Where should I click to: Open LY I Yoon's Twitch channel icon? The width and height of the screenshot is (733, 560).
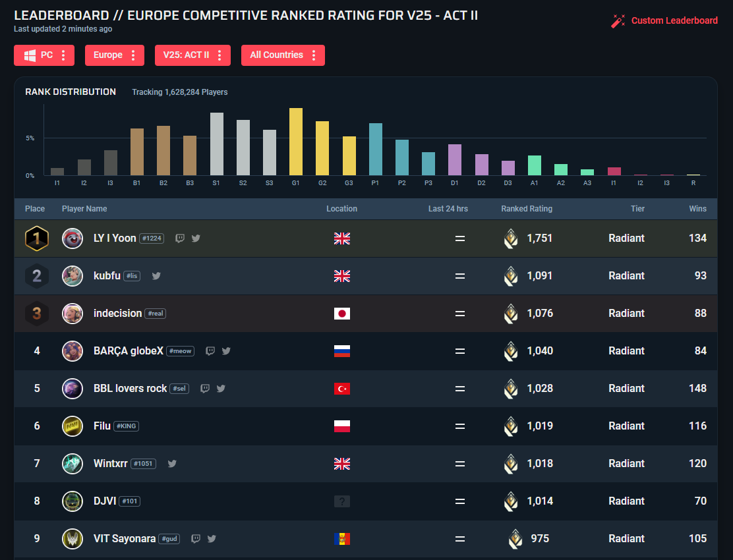coord(180,238)
